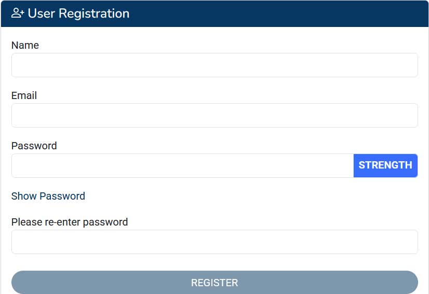Image resolution: width=429 pixels, height=294 pixels.
Task: Click the Name field label
Action: point(25,45)
